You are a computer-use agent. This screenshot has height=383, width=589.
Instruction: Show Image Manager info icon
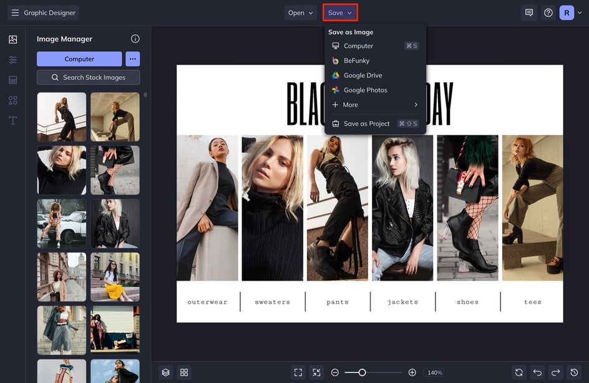tap(135, 39)
